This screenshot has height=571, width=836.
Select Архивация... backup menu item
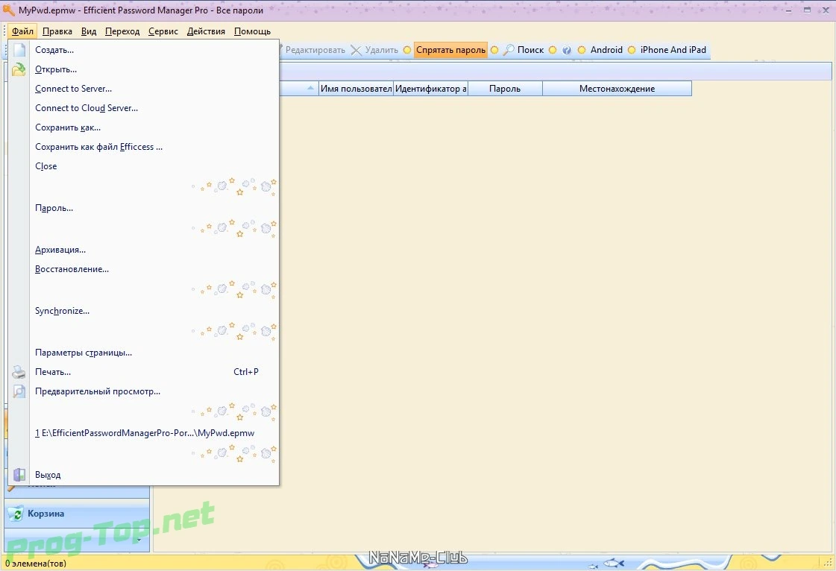coord(143,250)
